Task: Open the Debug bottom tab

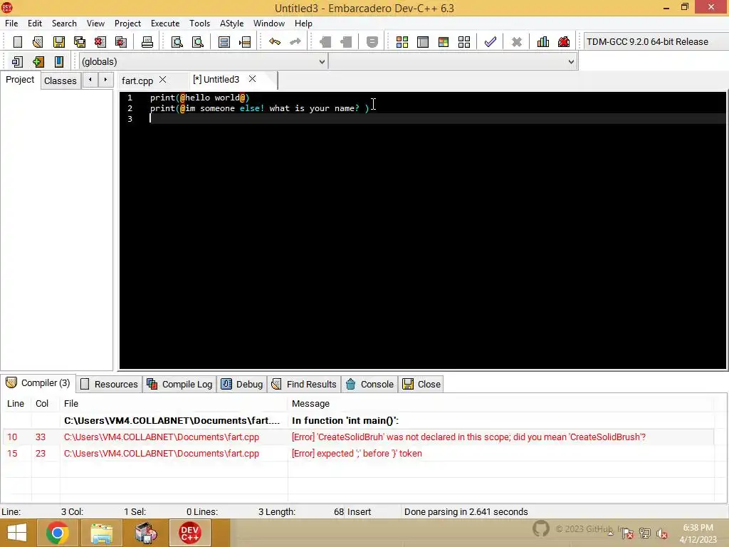Action: point(242,384)
